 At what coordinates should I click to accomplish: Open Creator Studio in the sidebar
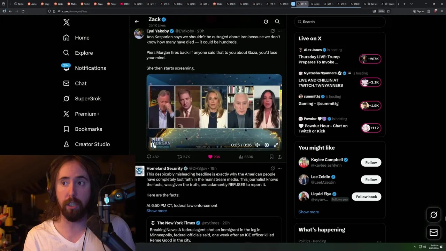pyautogui.click(x=86, y=144)
